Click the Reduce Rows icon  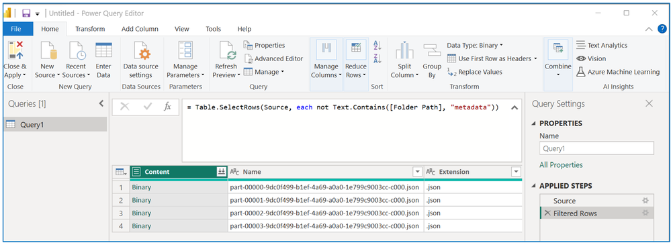click(355, 50)
